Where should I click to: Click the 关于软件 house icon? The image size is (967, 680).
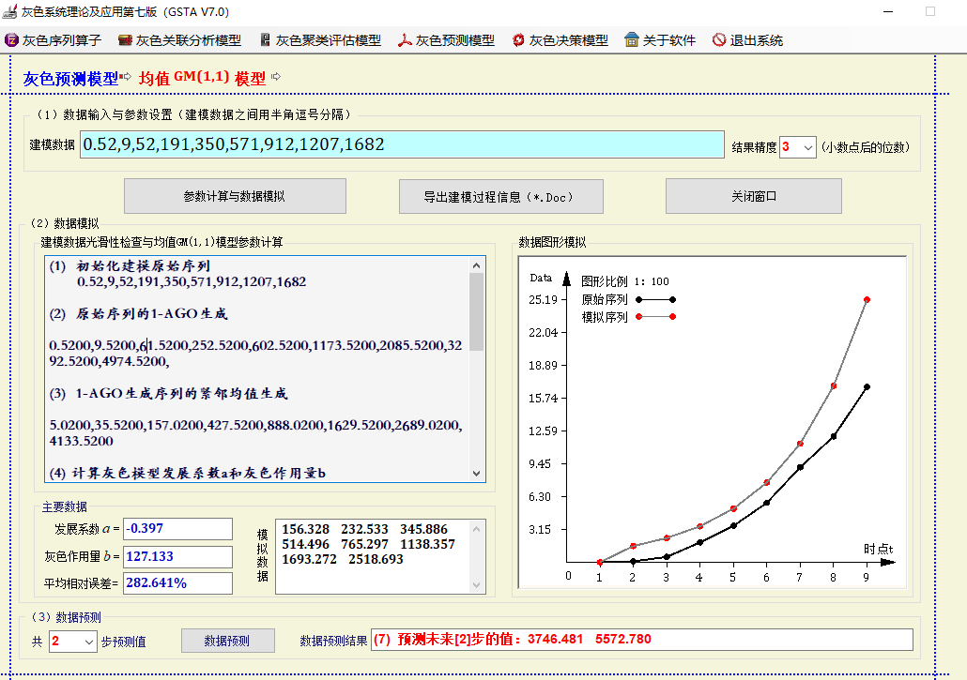coord(632,40)
